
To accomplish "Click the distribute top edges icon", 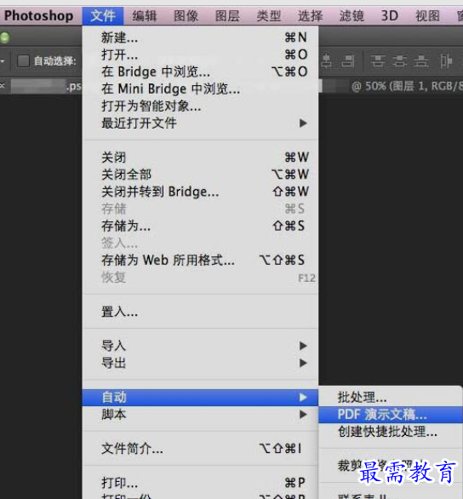I will 378,60.
